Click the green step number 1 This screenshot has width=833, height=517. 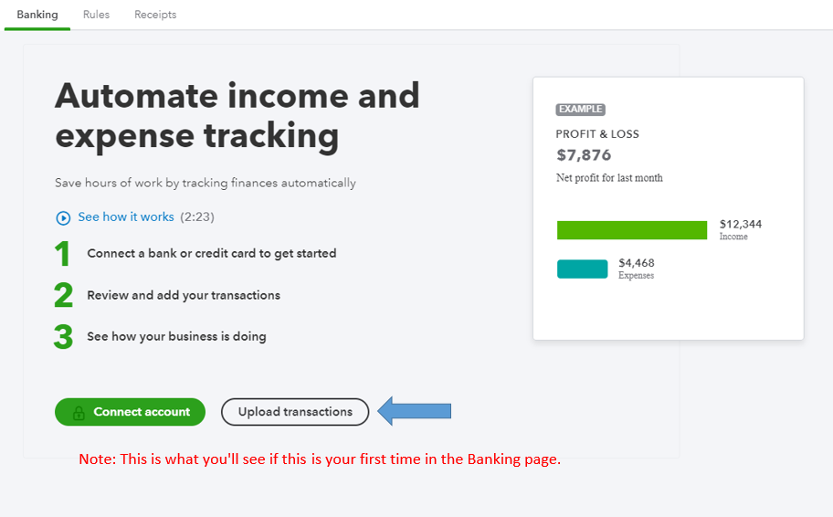62,254
